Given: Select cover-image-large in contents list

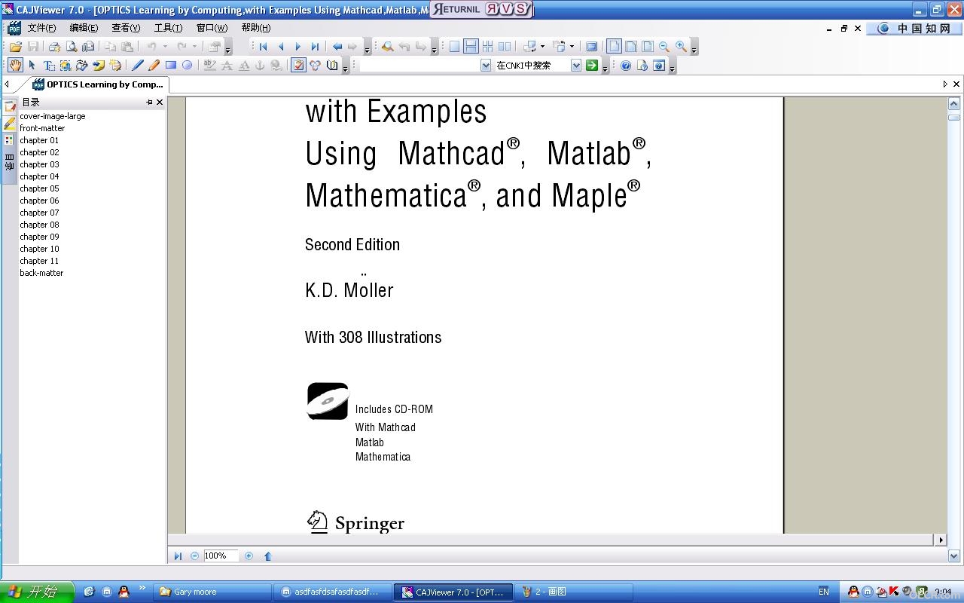Looking at the screenshot, I should point(53,116).
